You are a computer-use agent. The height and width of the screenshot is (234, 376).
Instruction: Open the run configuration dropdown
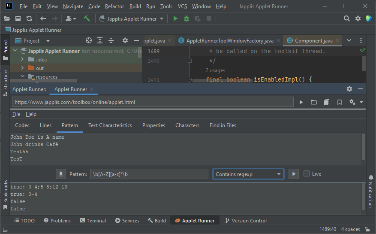pos(132,18)
